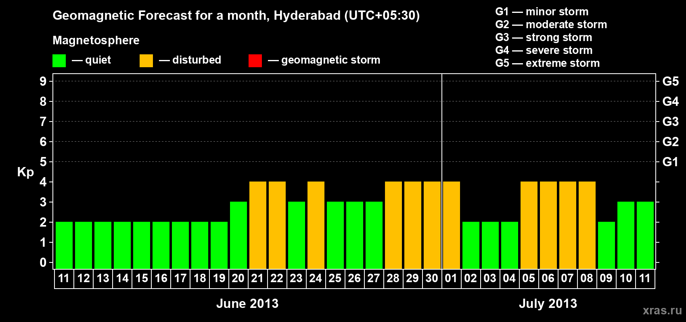Select the orange bar for June 30
This screenshot has height=322, width=686.
432,225
